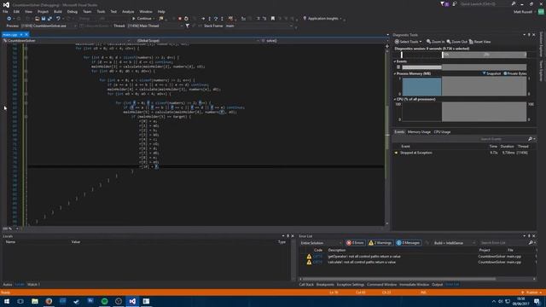Open the Process dropdown showing CountdownSolver.exe

pyautogui.click(x=49, y=26)
